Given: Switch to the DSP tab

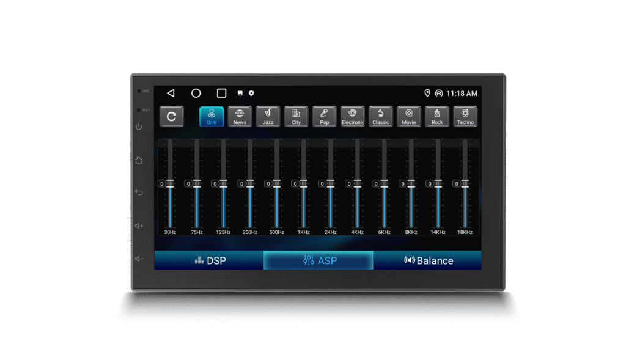Looking at the screenshot, I should (209, 260).
